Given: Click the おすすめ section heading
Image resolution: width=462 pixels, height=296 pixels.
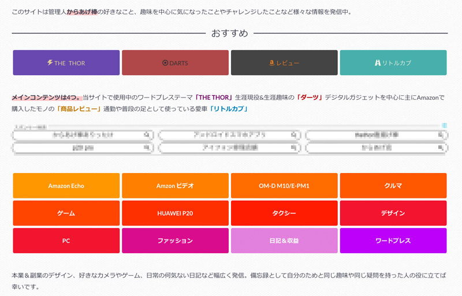Looking at the screenshot, I should (x=230, y=33).
